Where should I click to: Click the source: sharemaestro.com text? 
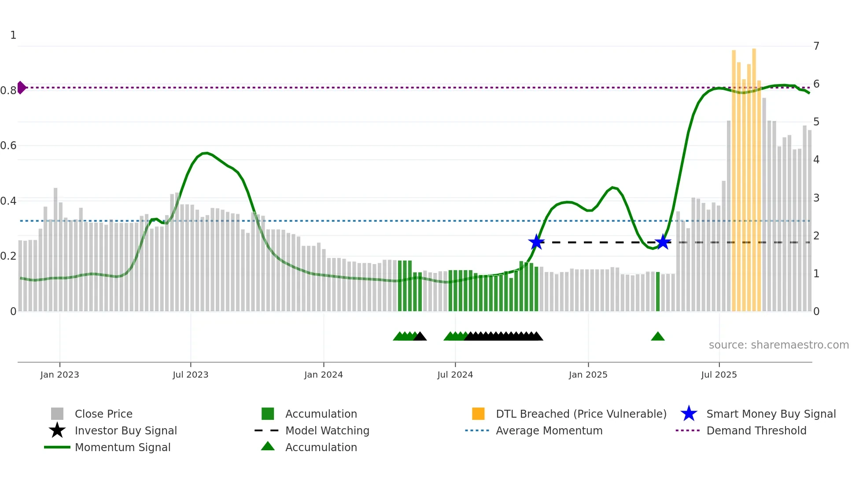tap(778, 345)
